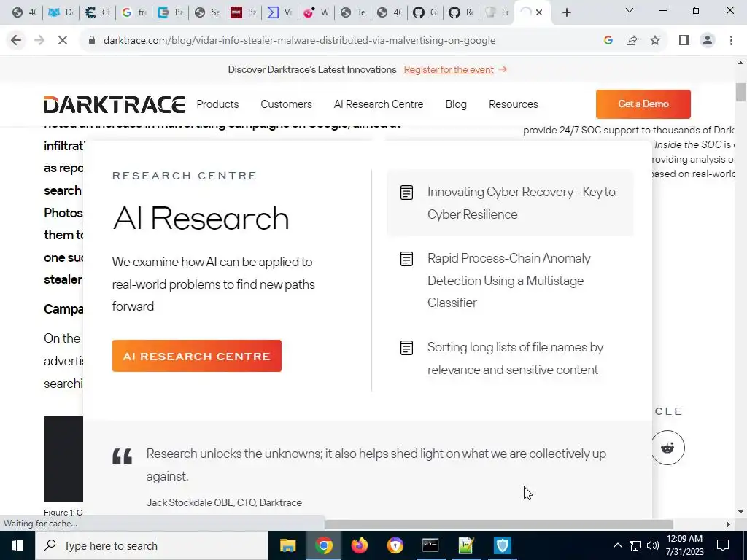
Task: Open the AI Research Centre menu
Action: click(x=379, y=104)
